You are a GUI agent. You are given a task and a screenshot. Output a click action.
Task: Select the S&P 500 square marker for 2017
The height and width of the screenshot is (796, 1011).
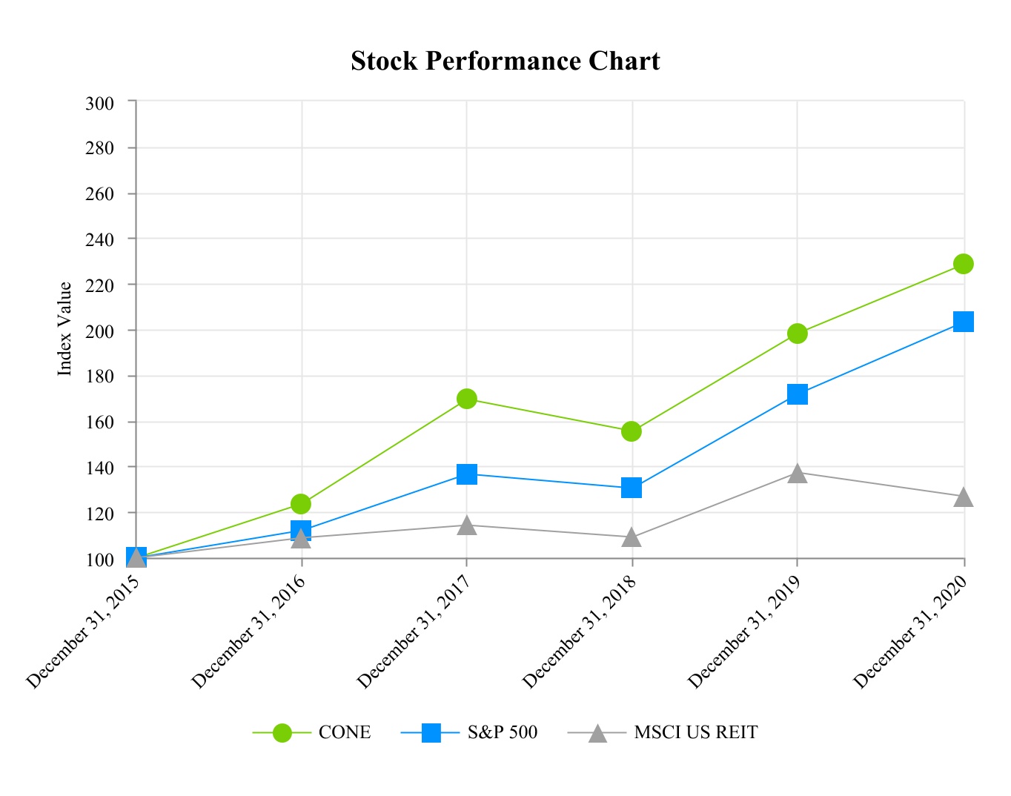tap(467, 474)
